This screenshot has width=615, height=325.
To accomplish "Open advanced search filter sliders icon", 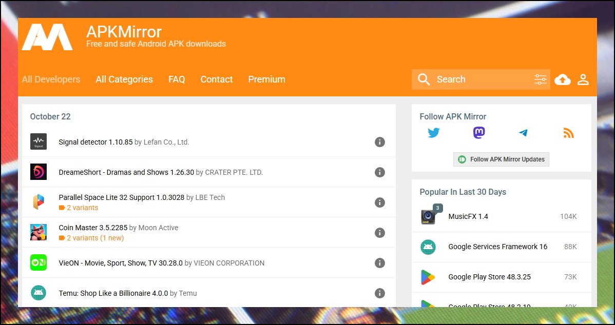I will point(540,79).
